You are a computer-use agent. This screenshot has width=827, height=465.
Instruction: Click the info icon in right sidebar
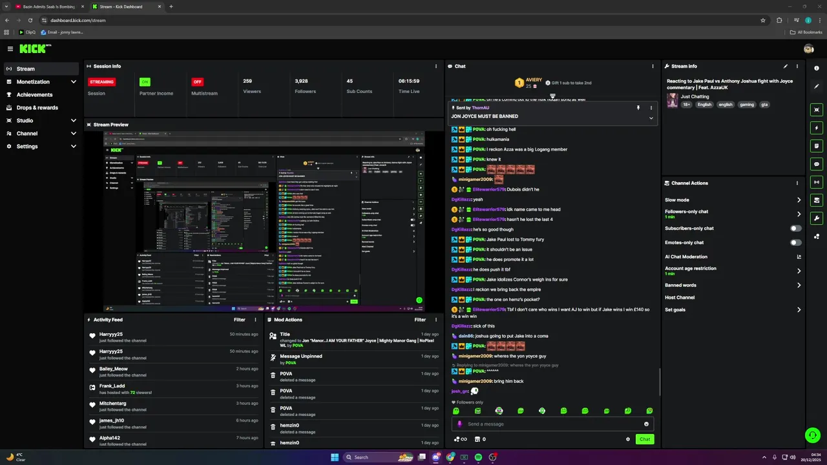(x=817, y=68)
